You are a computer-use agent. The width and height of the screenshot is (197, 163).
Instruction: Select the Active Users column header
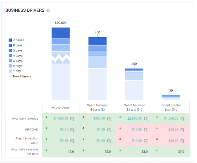pos(61,108)
